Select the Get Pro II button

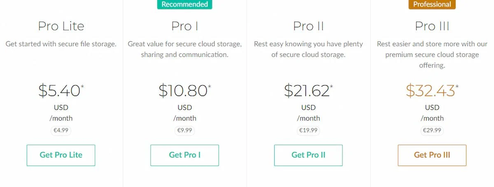click(x=308, y=155)
